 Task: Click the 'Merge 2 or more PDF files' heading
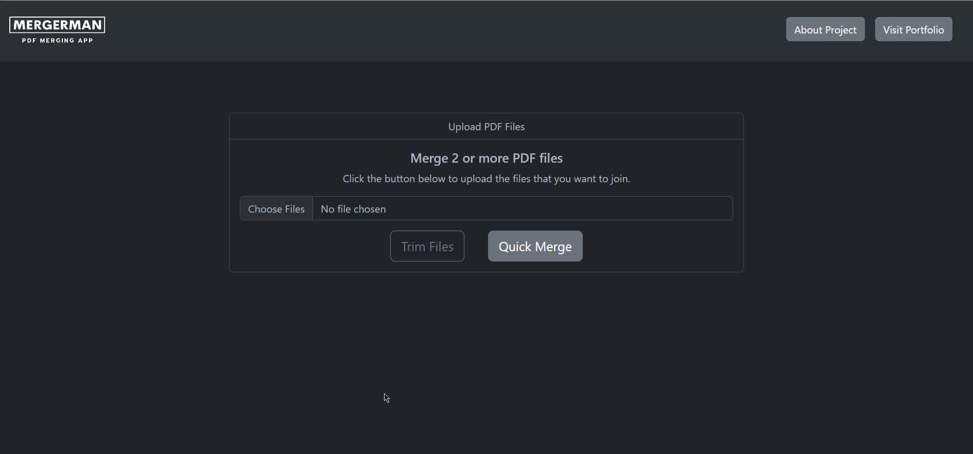coord(486,158)
